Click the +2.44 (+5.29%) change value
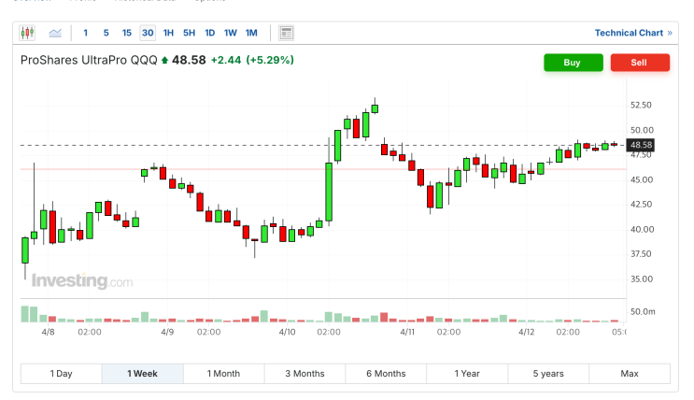Screen dimensions: 694x400 point(252,60)
